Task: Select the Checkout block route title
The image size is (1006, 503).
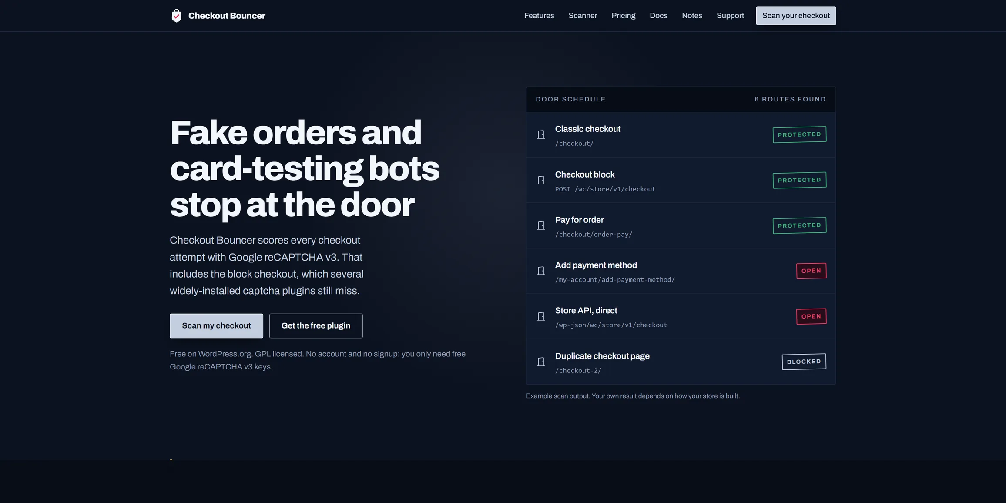Action: click(585, 174)
